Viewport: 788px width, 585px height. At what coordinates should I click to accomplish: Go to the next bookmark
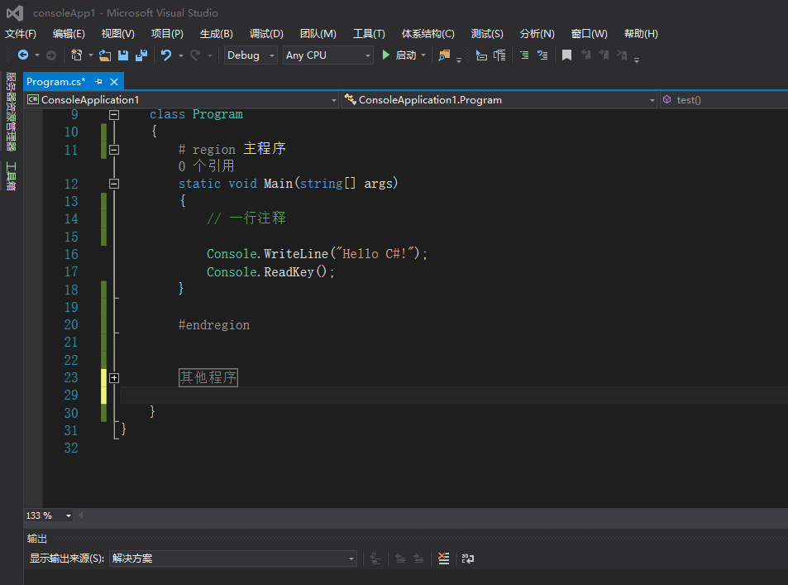point(604,55)
